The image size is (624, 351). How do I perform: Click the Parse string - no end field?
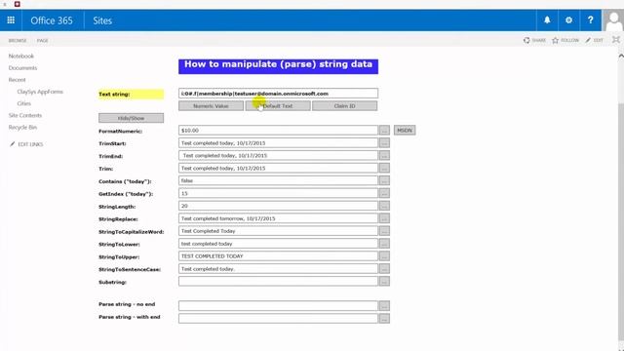(278, 305)
